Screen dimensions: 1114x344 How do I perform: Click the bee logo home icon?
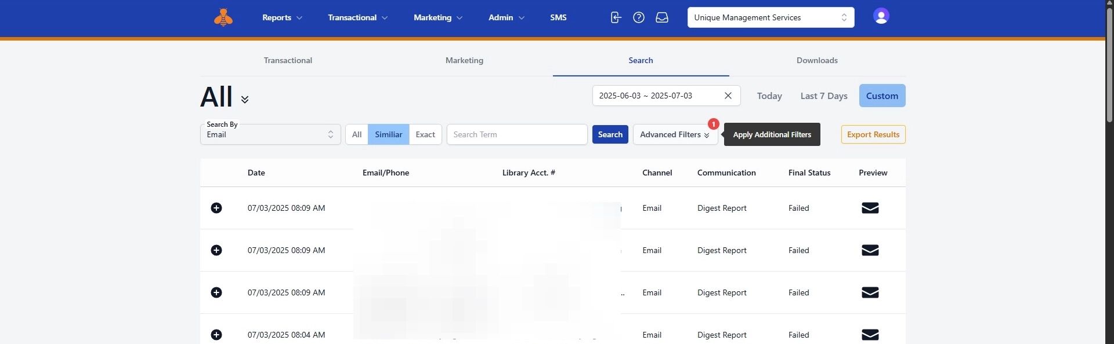pyautogui.click(x=223, y=18)
